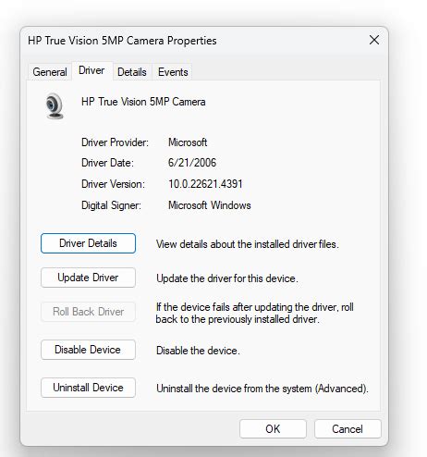Click the 'Driver Date:' label
This screenshot has width=427, height=457.
coord(107,163)
